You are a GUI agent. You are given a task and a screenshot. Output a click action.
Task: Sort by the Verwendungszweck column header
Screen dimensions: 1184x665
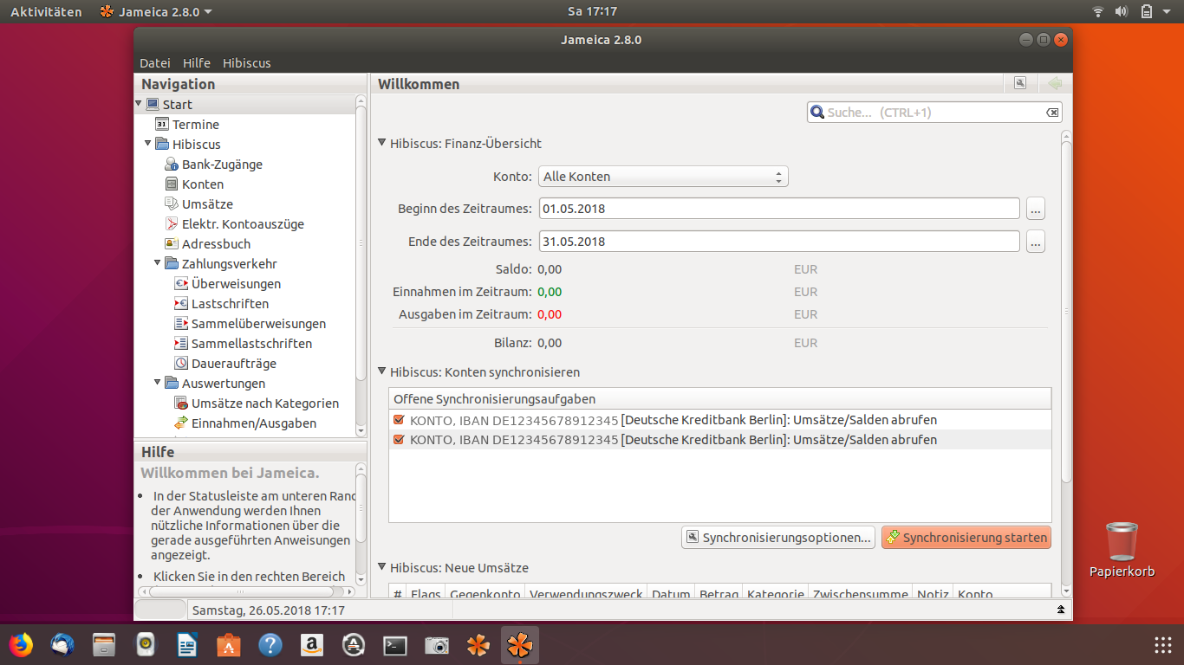click(x=586, y=594)
